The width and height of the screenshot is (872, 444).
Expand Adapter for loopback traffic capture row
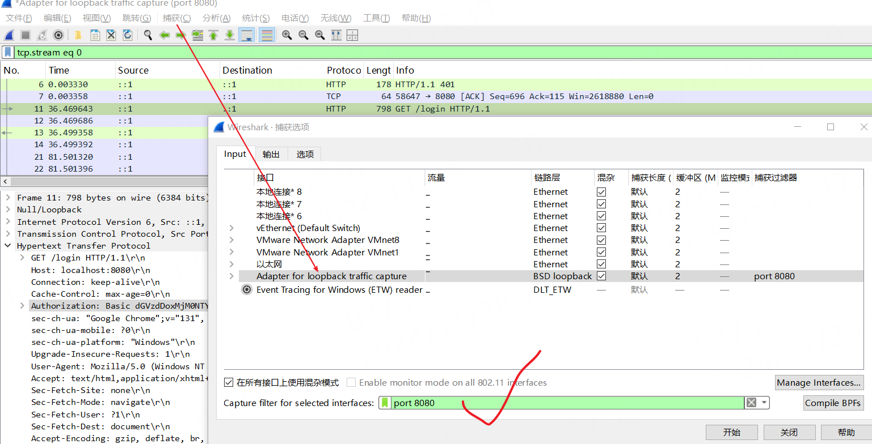(x=231, y=276)
